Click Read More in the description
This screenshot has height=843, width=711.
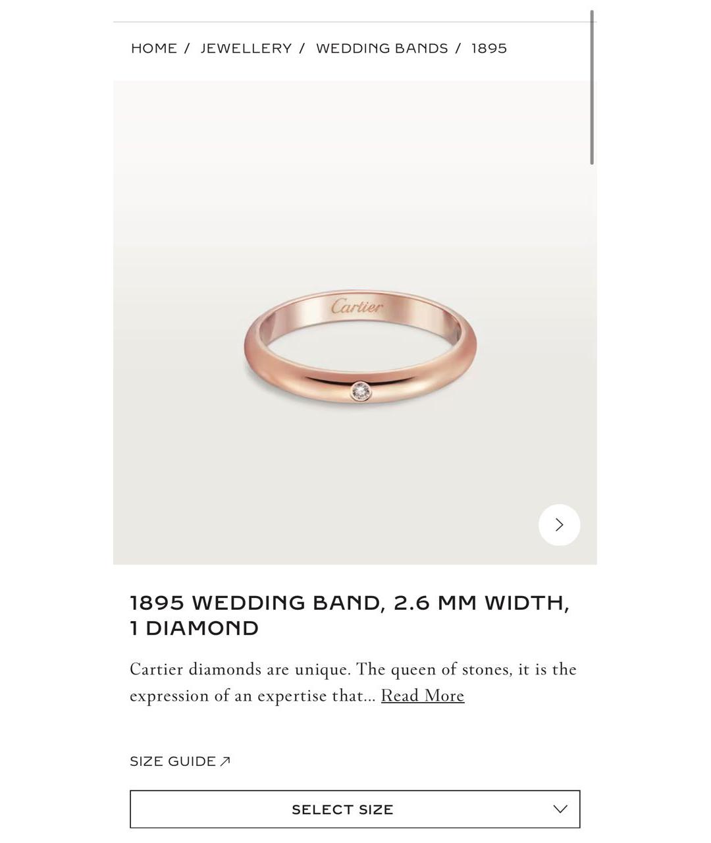(x=423, y=695)
